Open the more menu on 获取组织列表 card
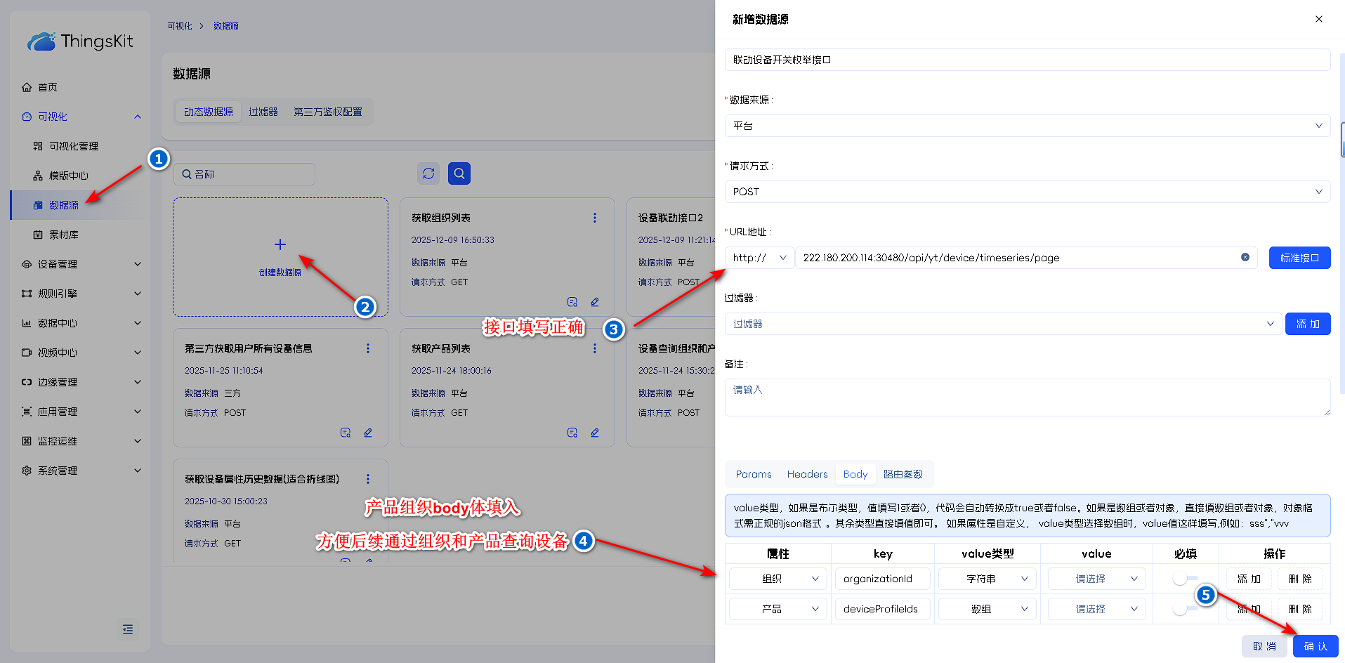This screenshot has width=1345, height=663. 594,218
